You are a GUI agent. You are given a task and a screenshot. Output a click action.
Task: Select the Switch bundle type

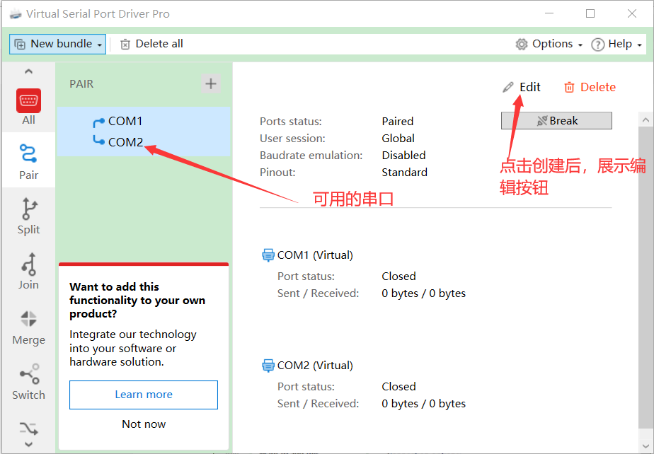tap(28, 381)
